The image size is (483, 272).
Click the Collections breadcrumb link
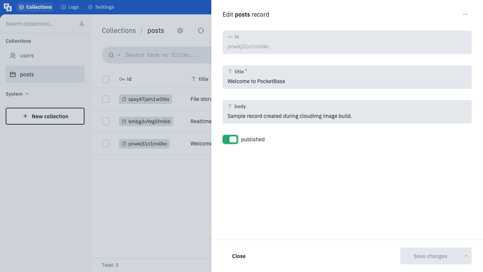pos(119,31)
